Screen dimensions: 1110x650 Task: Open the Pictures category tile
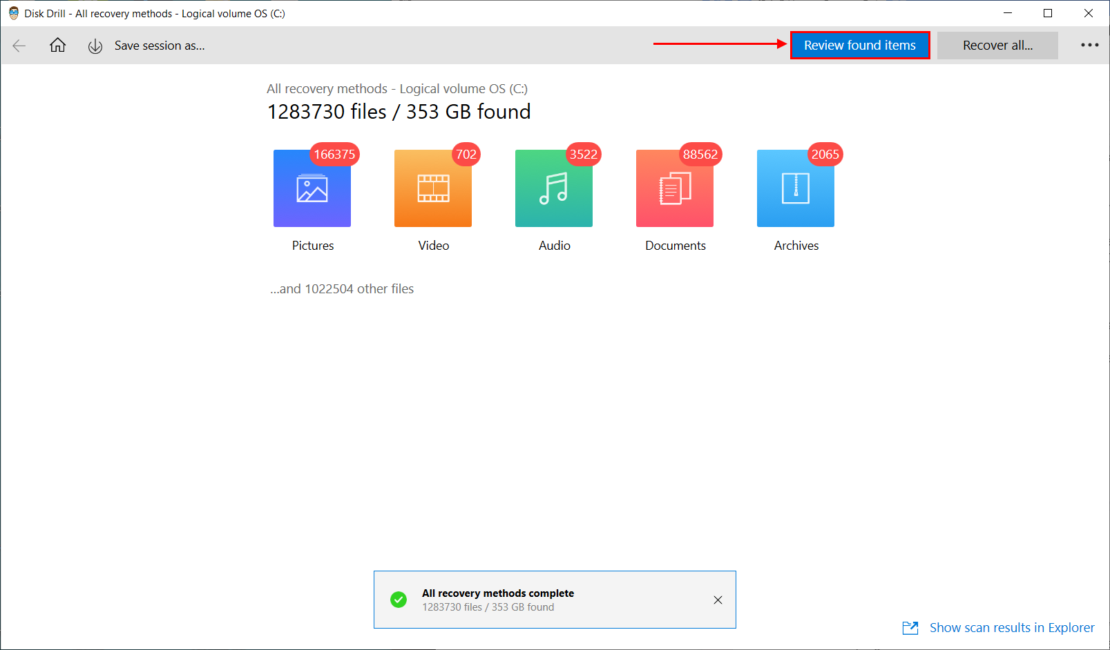pos(312,188)
